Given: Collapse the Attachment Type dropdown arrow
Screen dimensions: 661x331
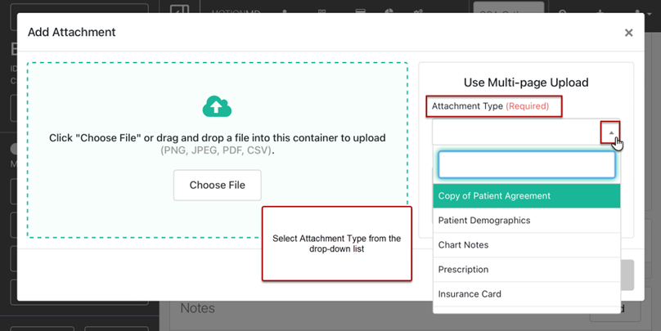Looking at the screenshot, I should (610, 132).
